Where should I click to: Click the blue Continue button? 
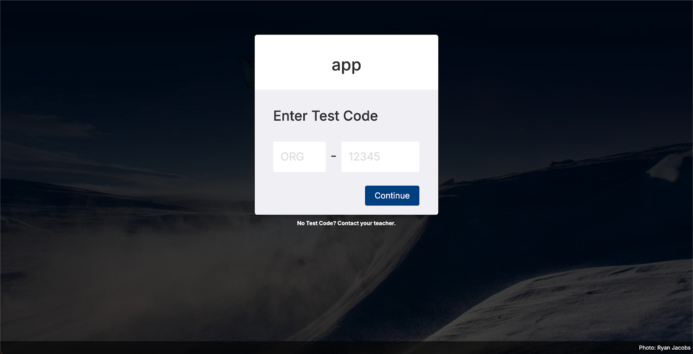(x=392, y=196)
